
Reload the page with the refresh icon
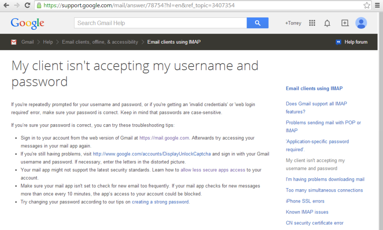point(27,5)
